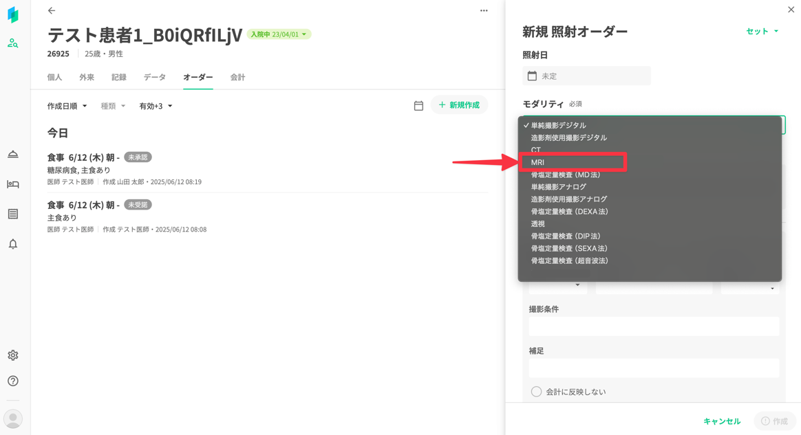Image resolution: width=801 pixels, height=435 pixels.
Task: Open 食事 6/12 朝 order with 未承認 badge
Action: pos(267,169)
